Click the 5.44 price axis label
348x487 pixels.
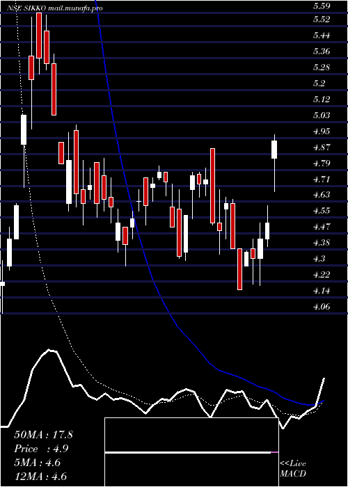pyautogui.click(x=322, y=35)
